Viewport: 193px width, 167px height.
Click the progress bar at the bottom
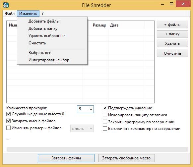tap(97, 149)
